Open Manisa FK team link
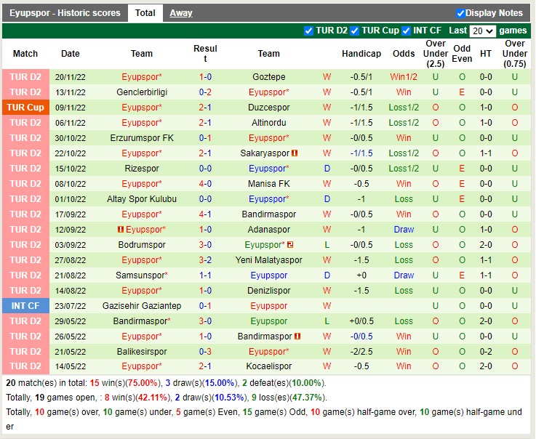 268,184
